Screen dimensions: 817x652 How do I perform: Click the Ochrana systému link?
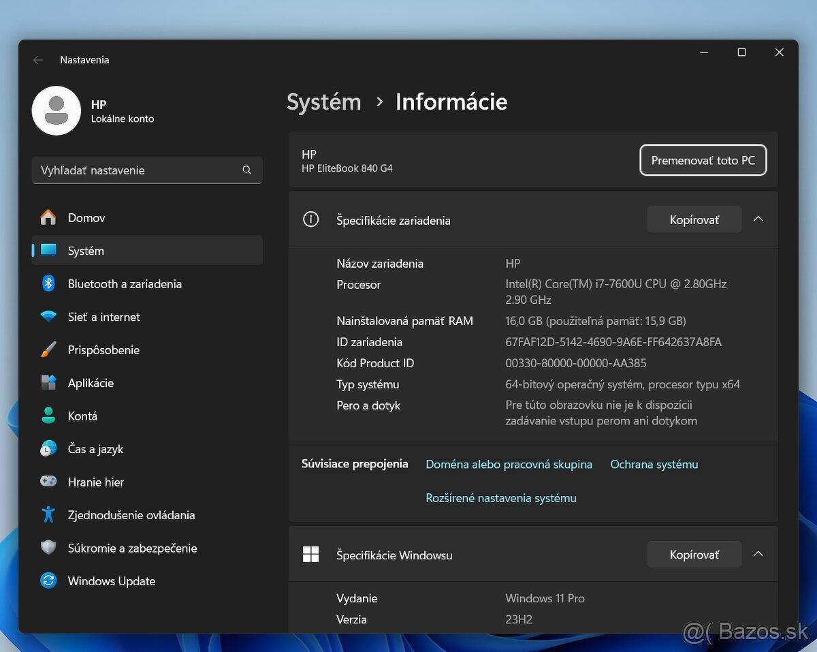654,465
